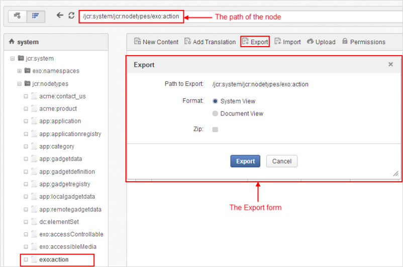Click the node path address field
This screenshot has height=267, width=403.
(x=131, y=17)
